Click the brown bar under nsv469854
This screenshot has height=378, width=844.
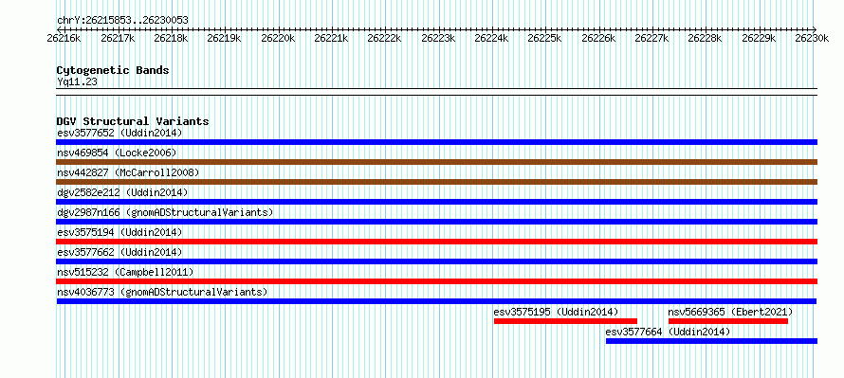tap(436, 162)
